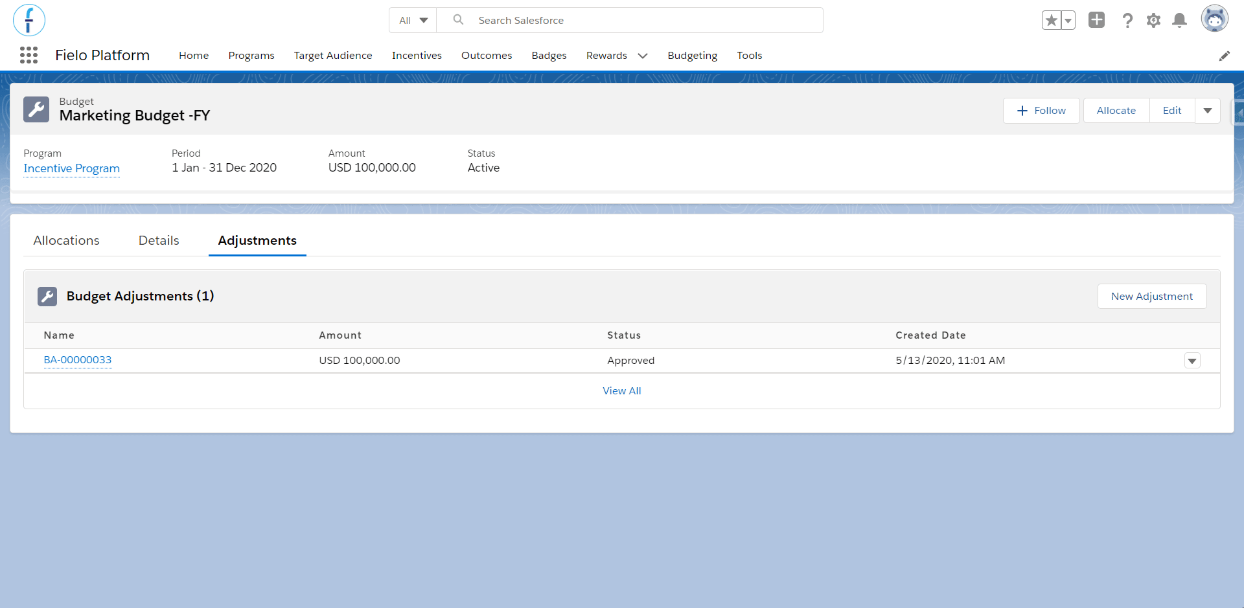Image resolution: width=1244 pixels, height=608 pixels.
Task: Click the Budget Adjustments wrench icon
Action: click(47, 296)
